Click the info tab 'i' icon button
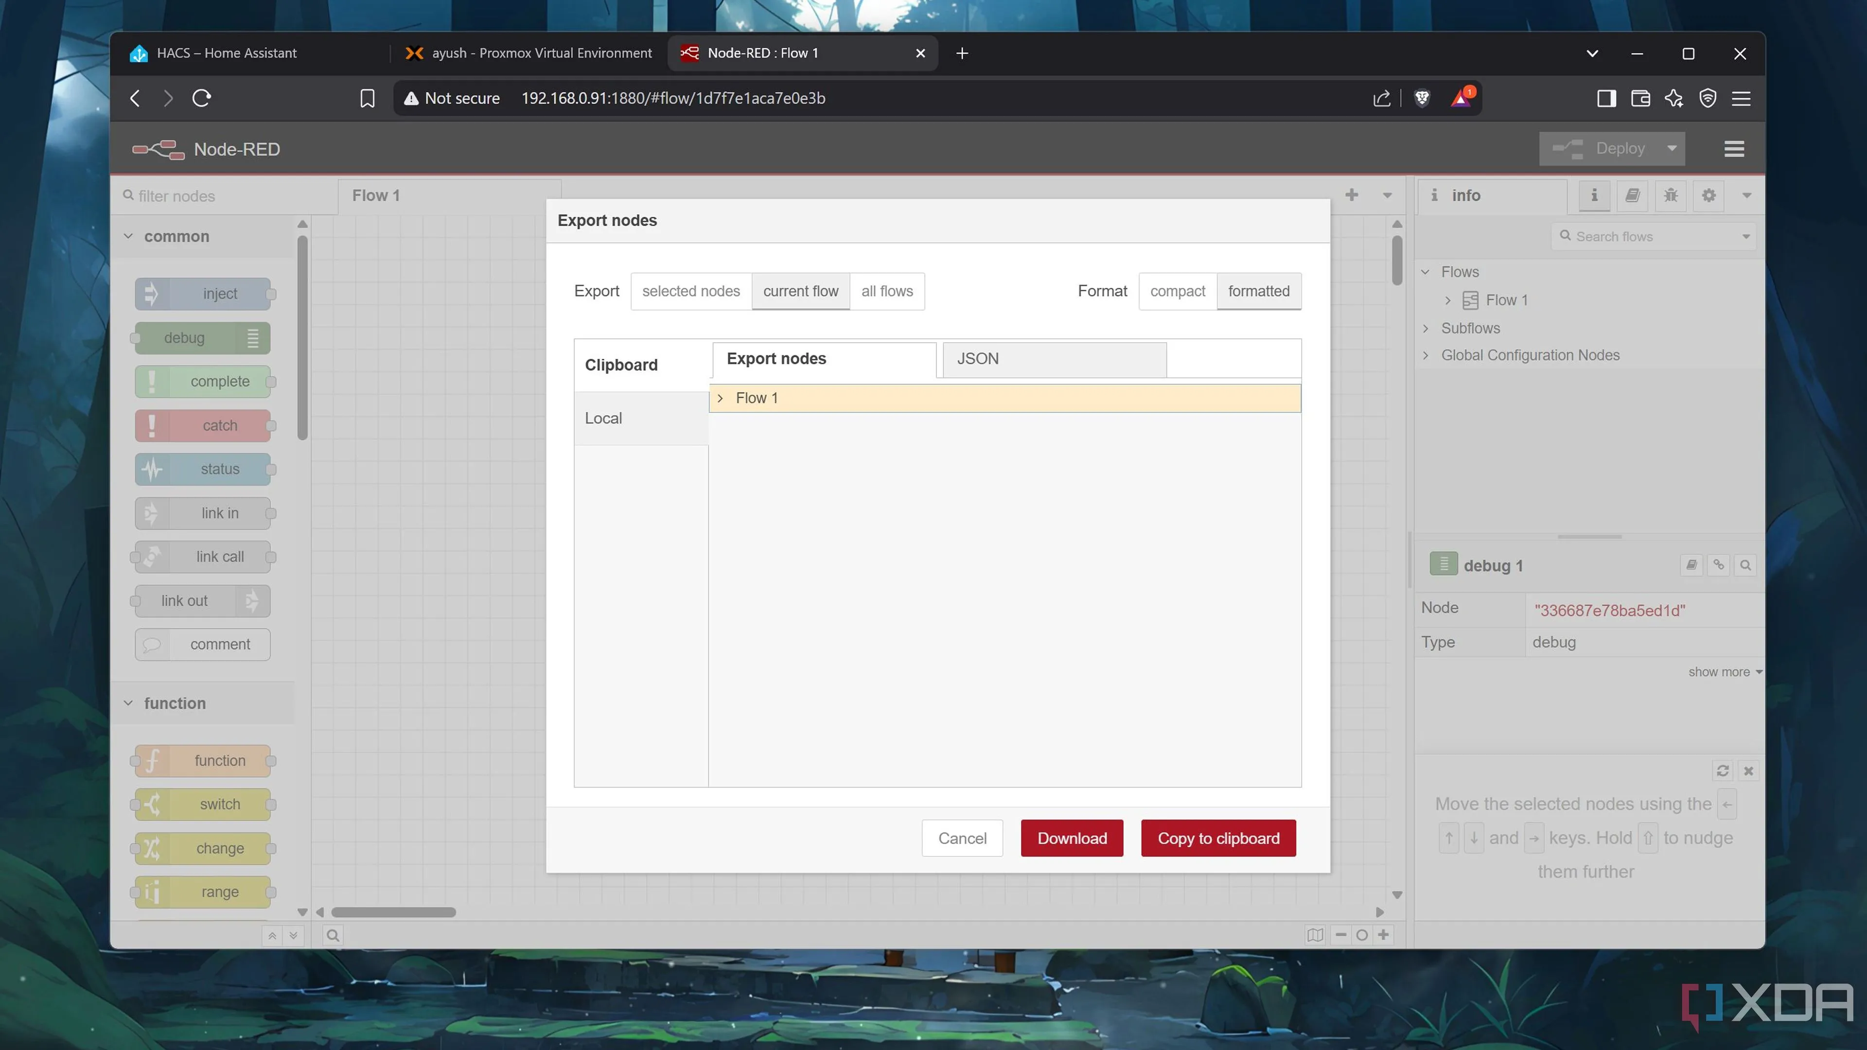 point(1594,195)
